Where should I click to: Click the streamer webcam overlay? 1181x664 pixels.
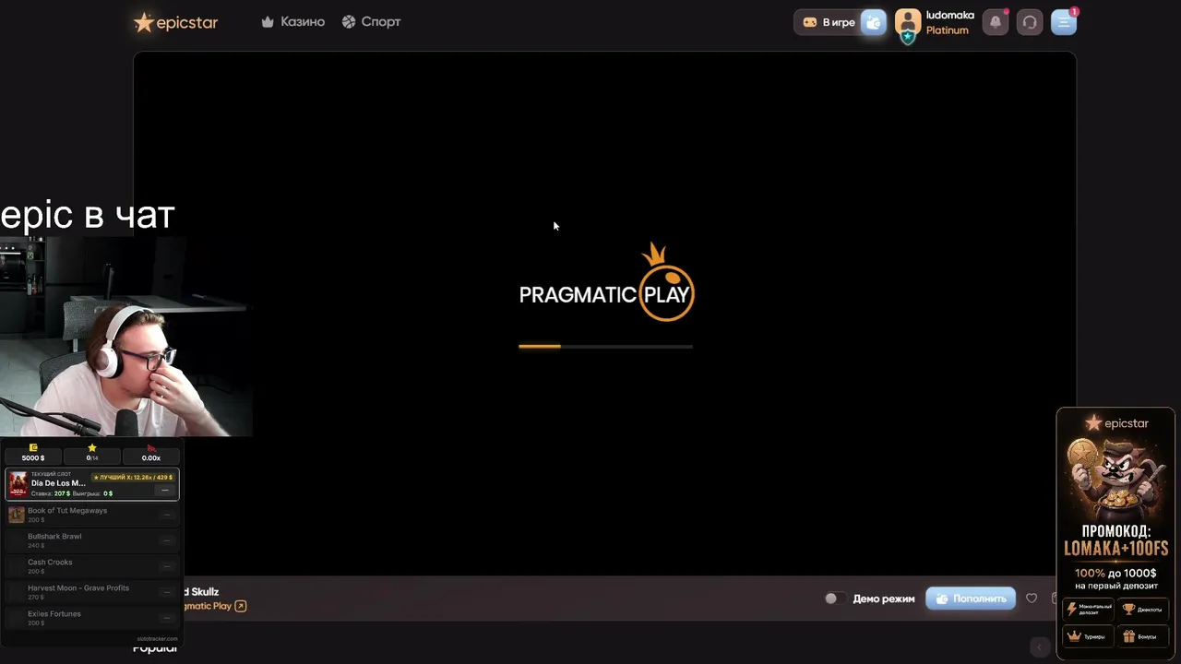pos(126,336)
